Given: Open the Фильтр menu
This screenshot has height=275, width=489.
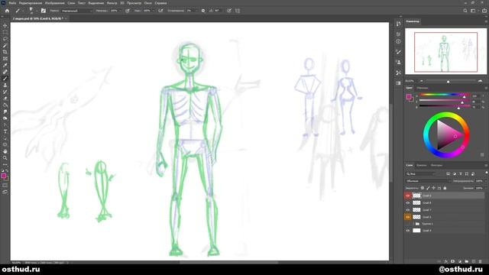Looking at the screenshot, I should point(112,3).
